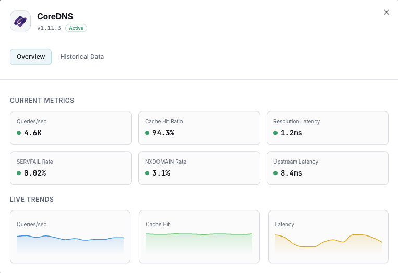
Task: Click the green status dot beside 94.3%
Action: (x=147, y=133)
